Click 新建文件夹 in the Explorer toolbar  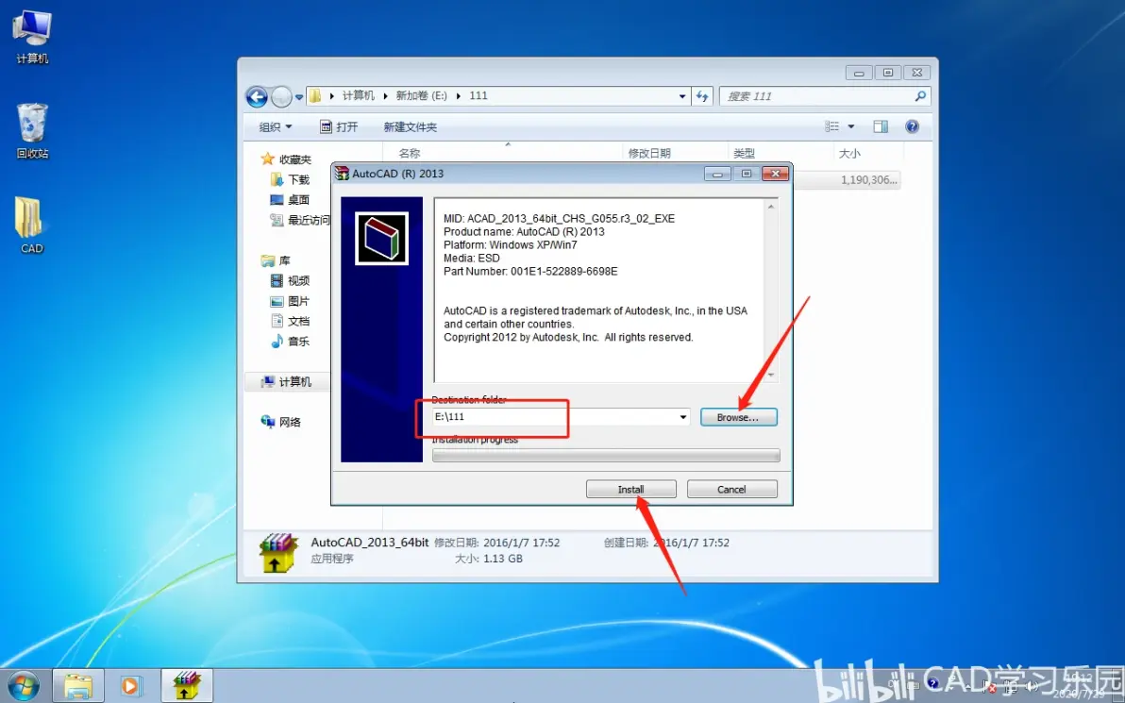click(410, 127)
